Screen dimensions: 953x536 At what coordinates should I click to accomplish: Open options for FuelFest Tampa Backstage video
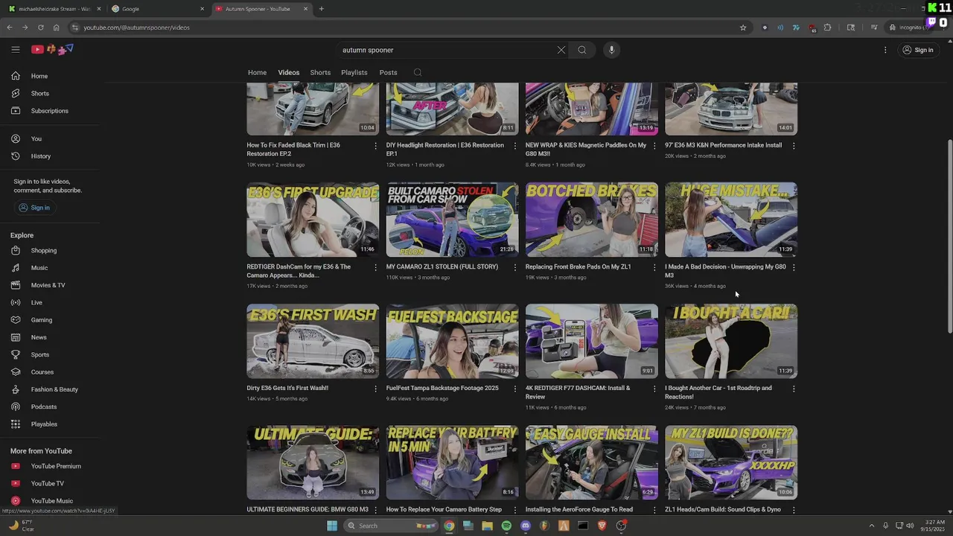click(x=514, y=389)
